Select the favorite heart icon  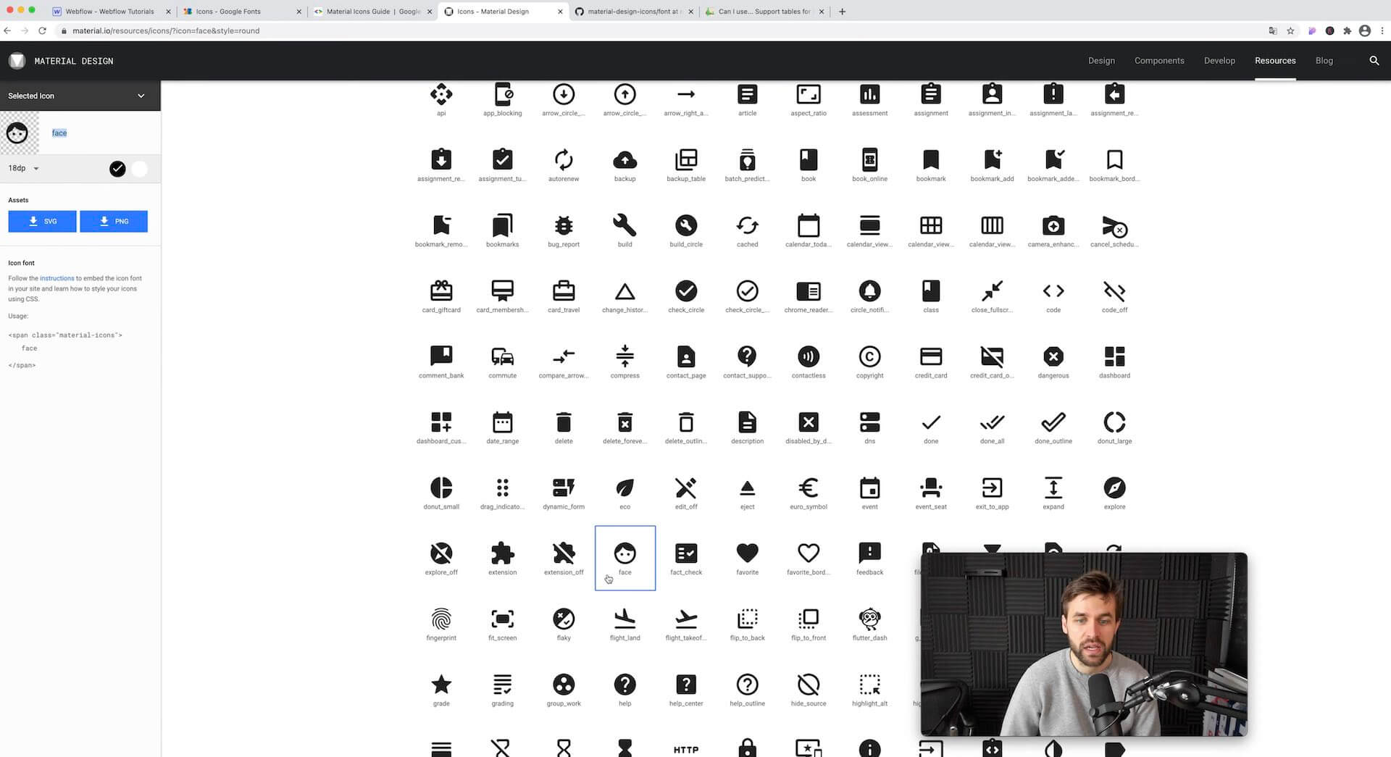(746, 553)
